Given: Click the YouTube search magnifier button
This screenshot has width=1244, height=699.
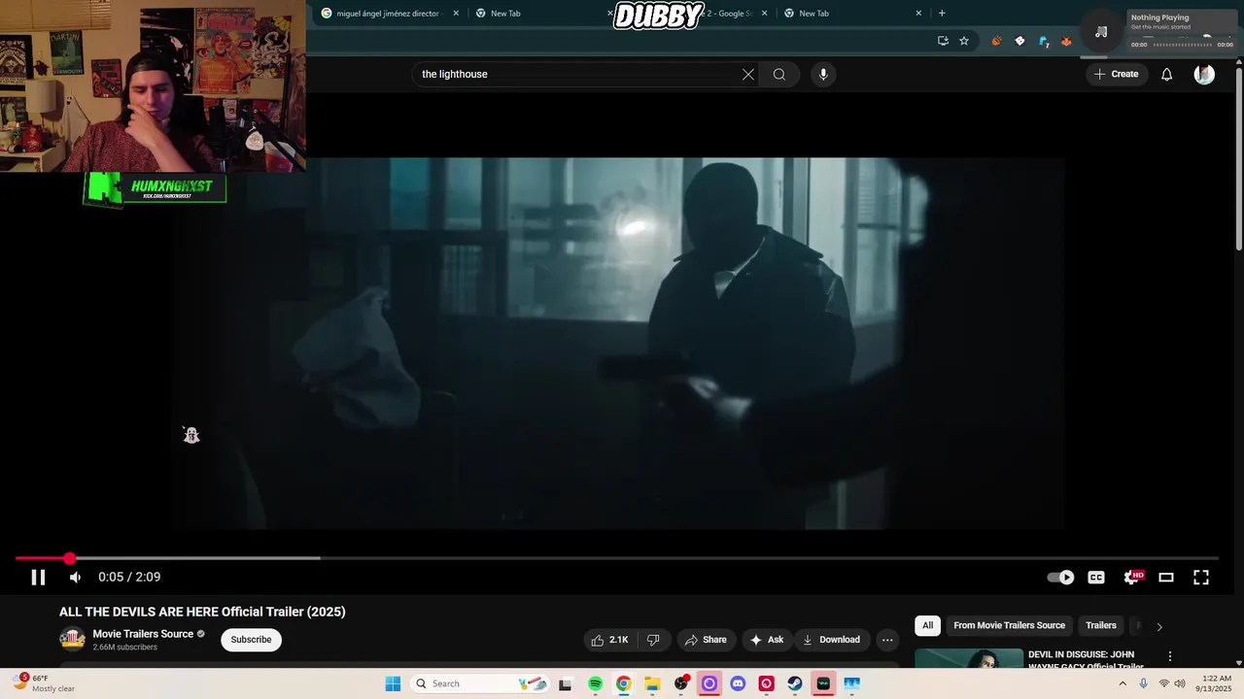Looking at the screenshot, I should coord(779,74).
